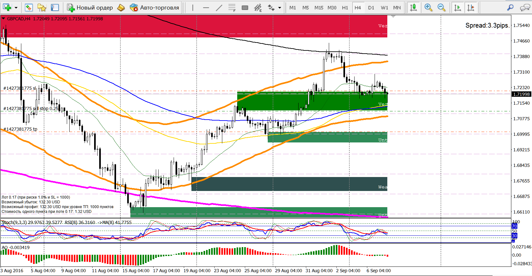Open the Navigator favorites panel

[x=42, y=7]
